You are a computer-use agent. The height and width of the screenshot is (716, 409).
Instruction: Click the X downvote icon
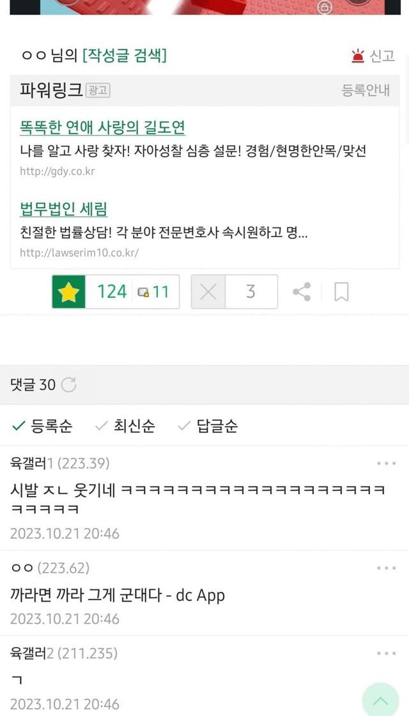click(208, 292)
